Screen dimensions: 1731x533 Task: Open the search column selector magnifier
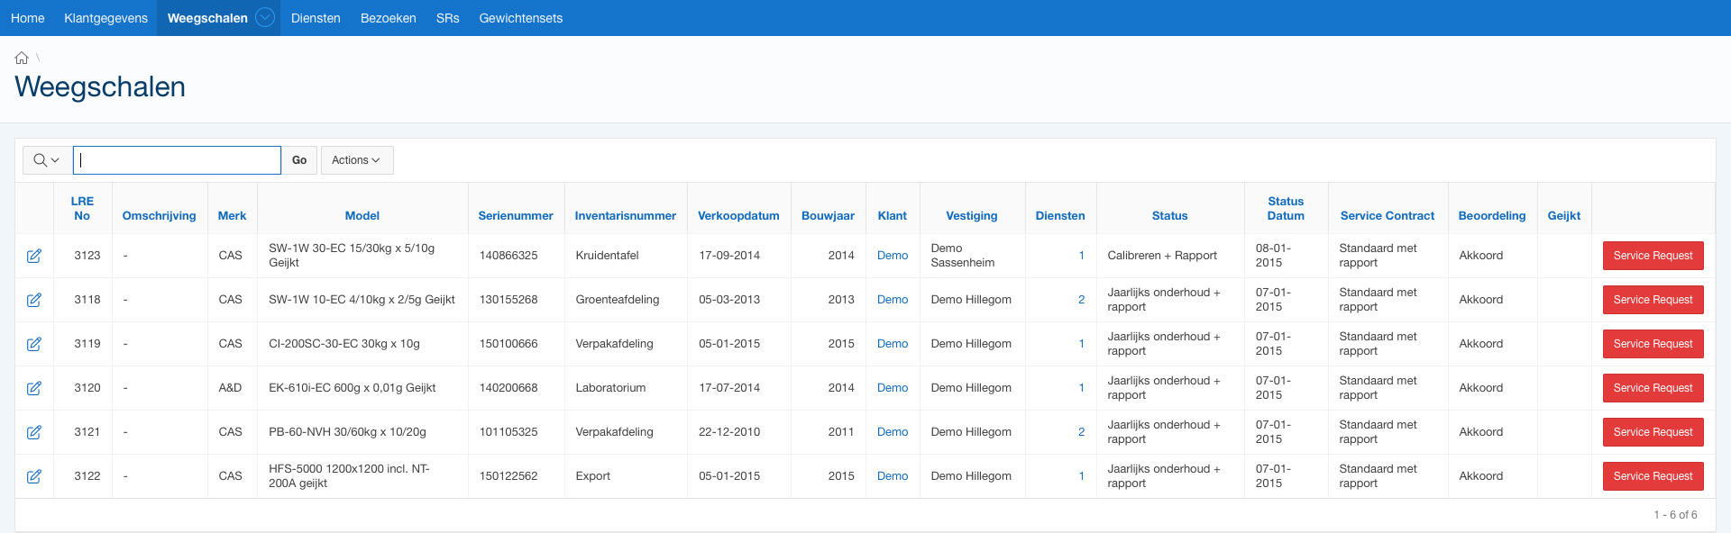46,160
